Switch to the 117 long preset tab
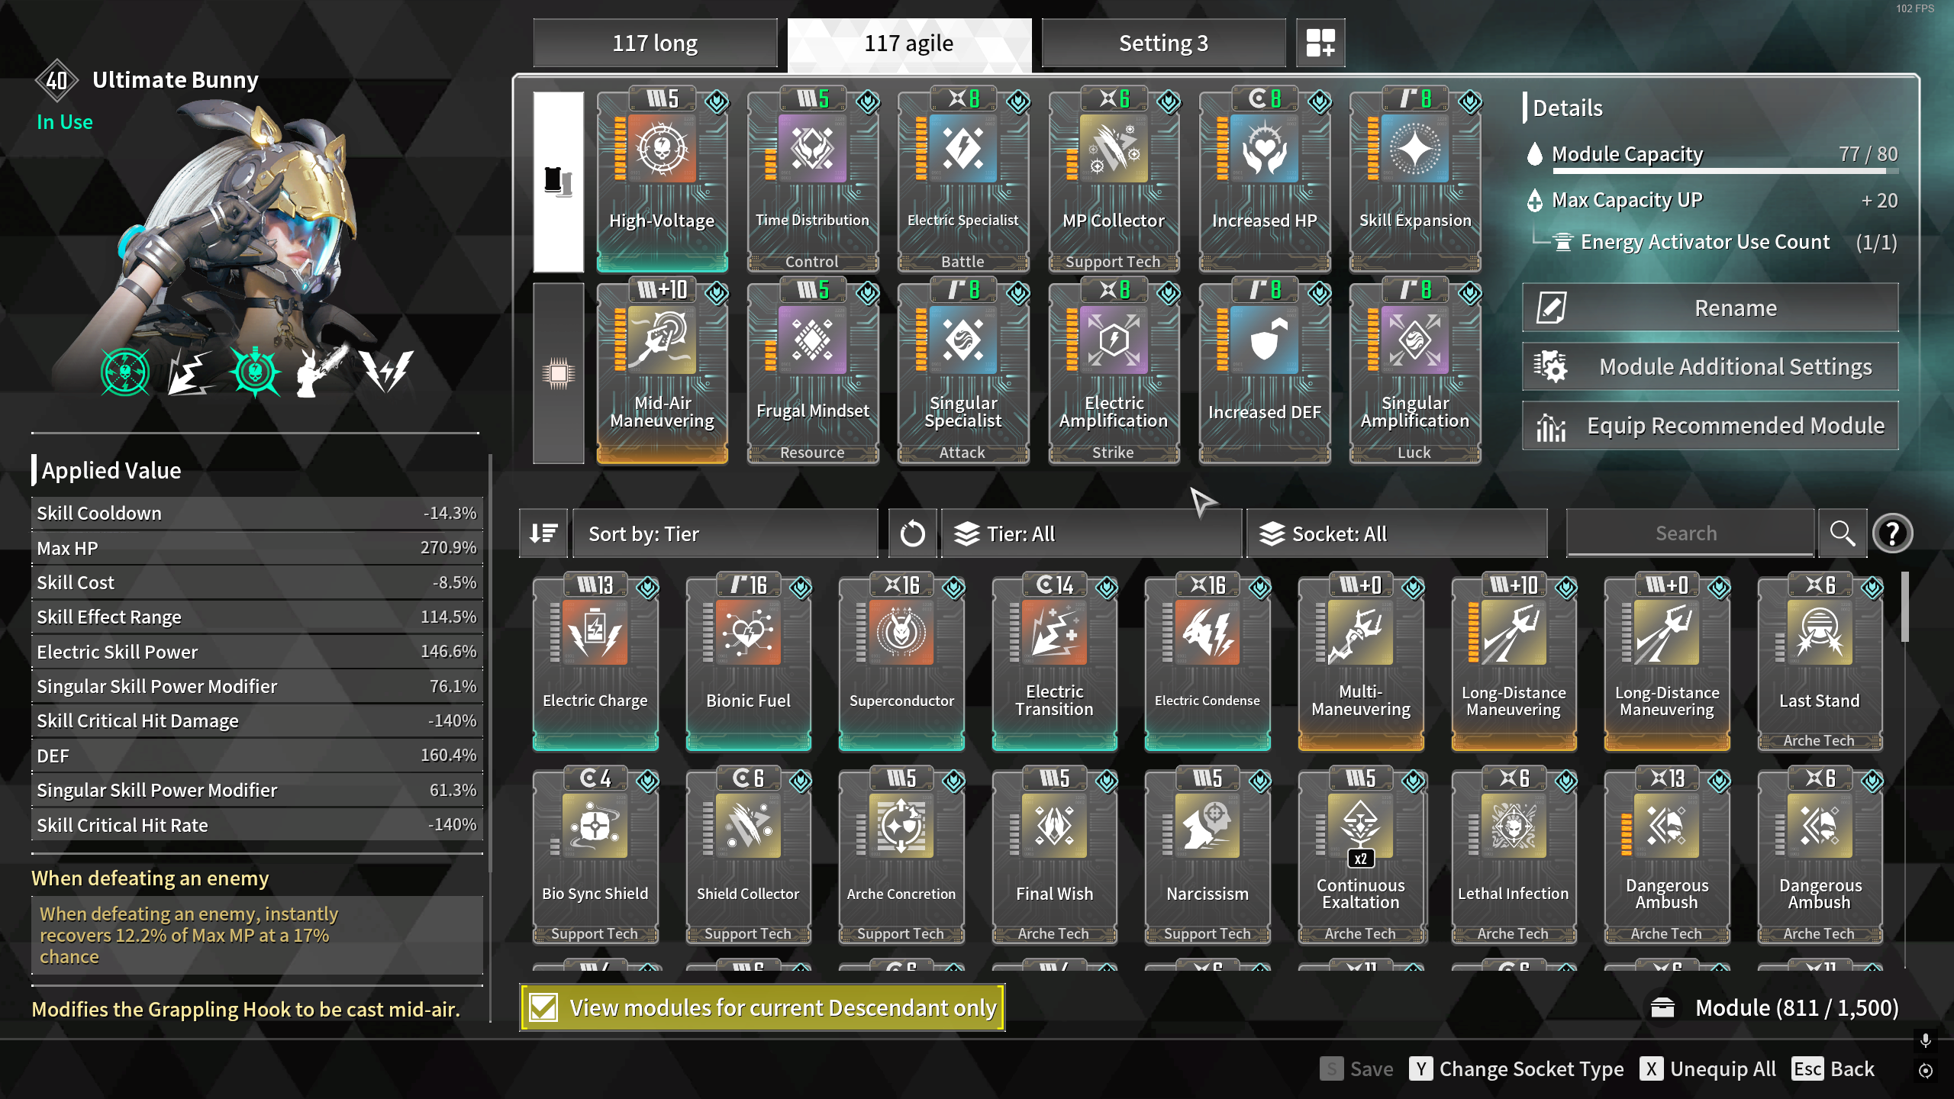 [655, 43]
